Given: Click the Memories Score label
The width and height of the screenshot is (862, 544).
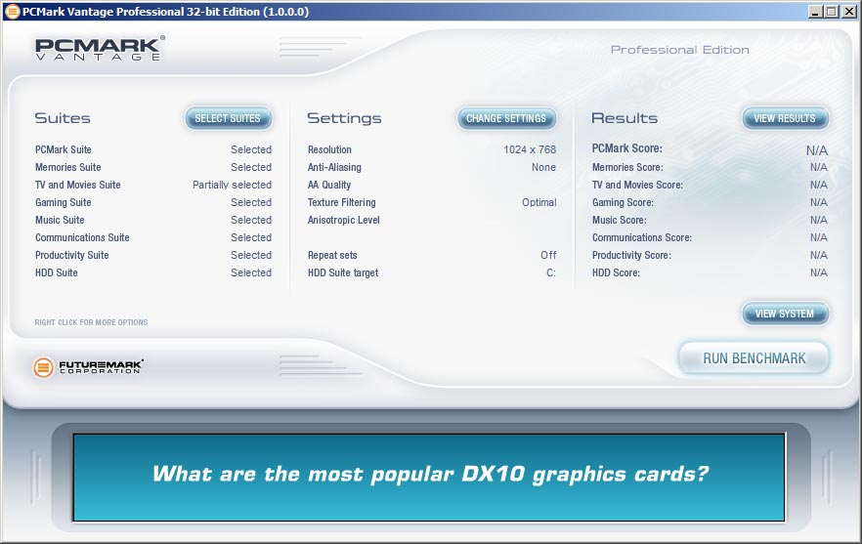Looking at the screenshot, I should 627,167.
